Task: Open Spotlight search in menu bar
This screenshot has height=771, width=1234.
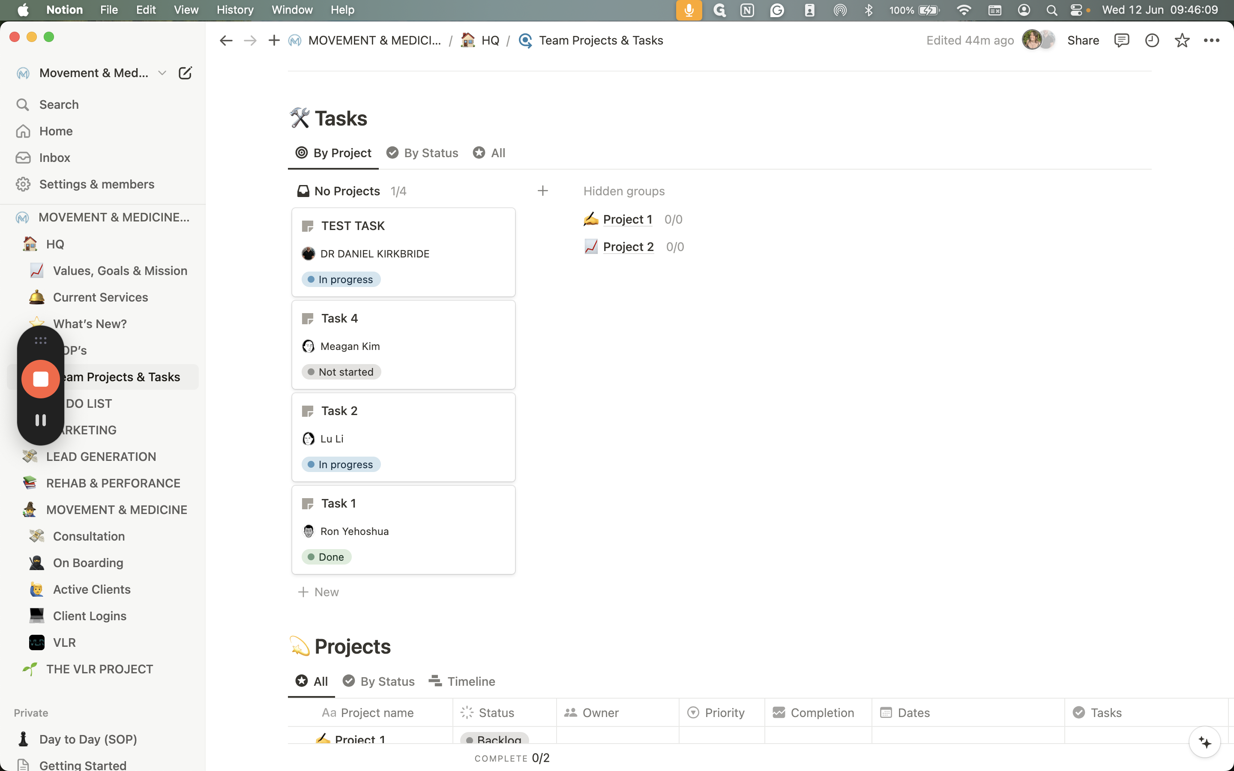Action: click(1051, 10)
